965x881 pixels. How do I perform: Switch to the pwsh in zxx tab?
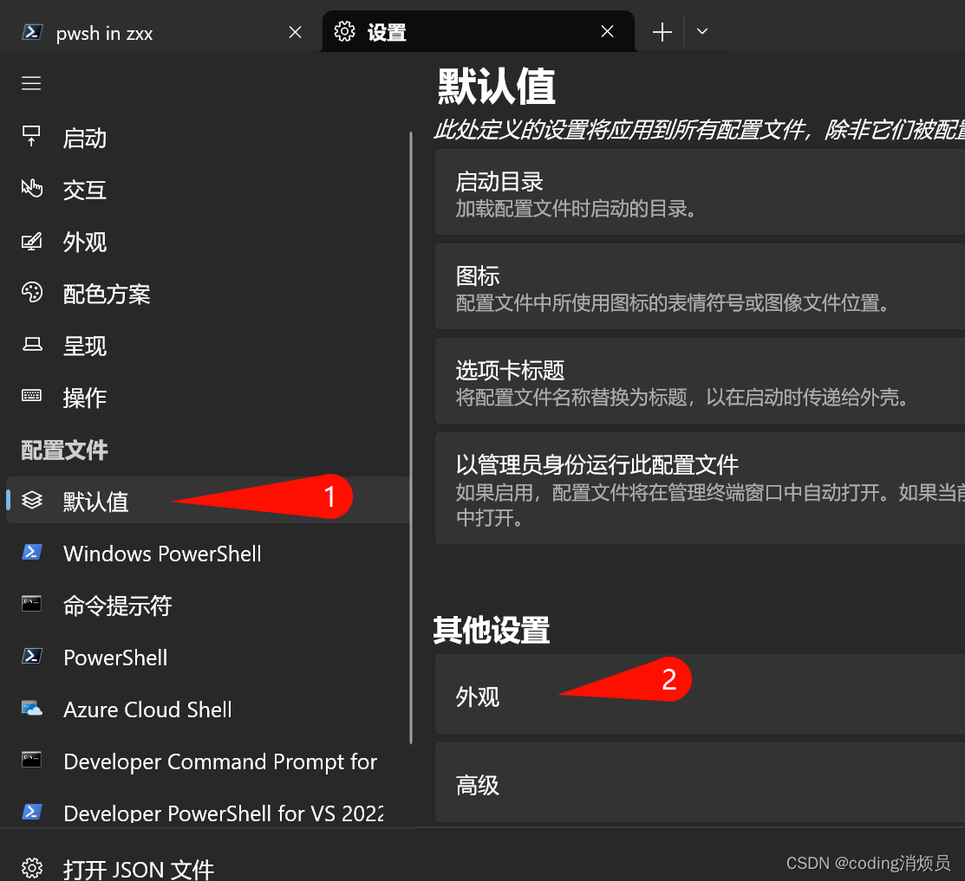coord(161,31)
